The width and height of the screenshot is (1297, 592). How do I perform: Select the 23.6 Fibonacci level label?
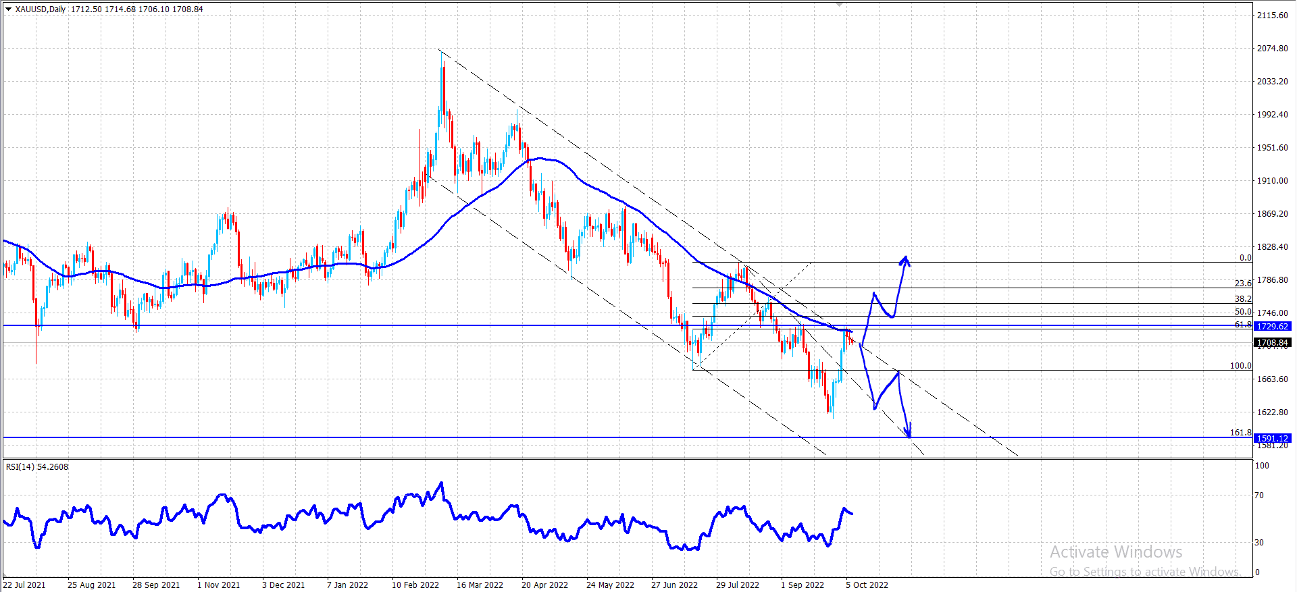pyautogui.click(x=1243, y=284)
